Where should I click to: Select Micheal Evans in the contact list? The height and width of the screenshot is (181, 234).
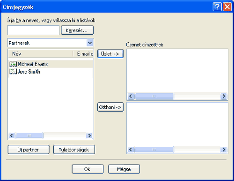(51, 64)
